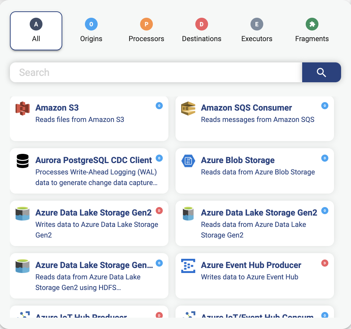Click 'Reads data from Azure Blob Storage' description

coord(258,172)
